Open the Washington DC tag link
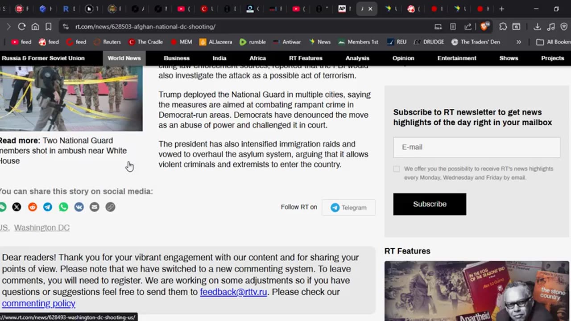The width and height of the screenshot is (571, 321). click(x=42, y=227)
